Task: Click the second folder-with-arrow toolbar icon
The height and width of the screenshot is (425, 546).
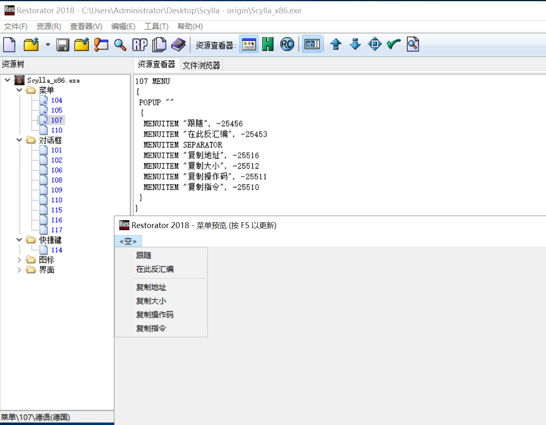Action: pyautogui.click(x=82, y=44)
